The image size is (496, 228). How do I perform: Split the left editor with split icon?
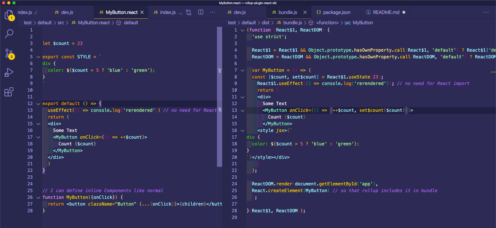(x=201, y=12)
